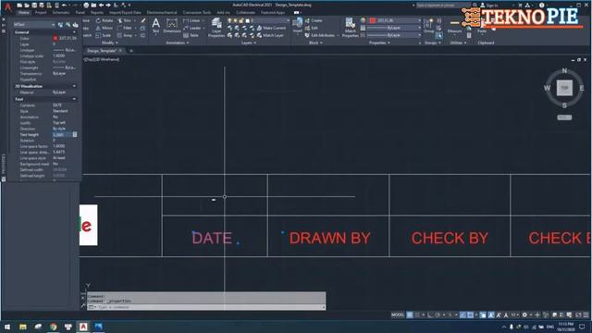Click the calculator icon beside Text height

pos(75,134)
